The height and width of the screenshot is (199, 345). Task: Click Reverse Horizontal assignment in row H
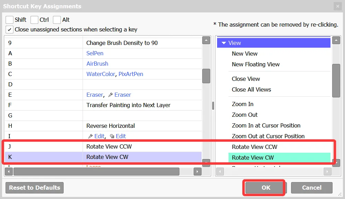pyautogui.click(x=111, y=126)
